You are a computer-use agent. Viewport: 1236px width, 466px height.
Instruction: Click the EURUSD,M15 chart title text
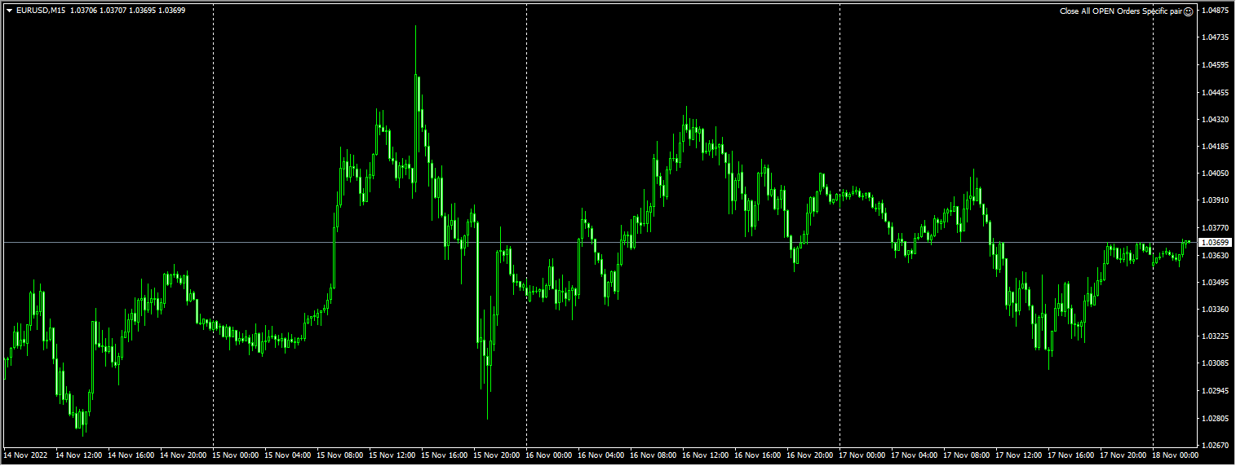pyautogui.click(x=41, y=11)
